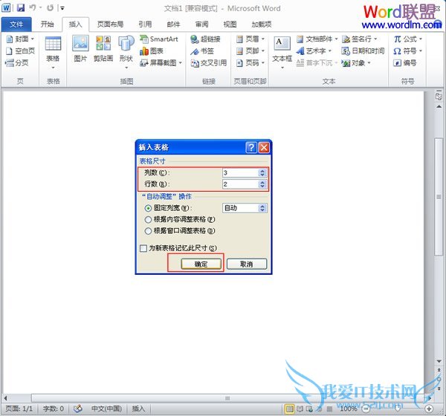
Task: Insert a 交叉引用 cross-reference
Action: [x=208, y=63]
